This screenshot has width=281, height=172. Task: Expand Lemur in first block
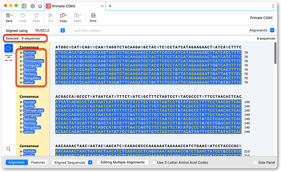(21, 83)
